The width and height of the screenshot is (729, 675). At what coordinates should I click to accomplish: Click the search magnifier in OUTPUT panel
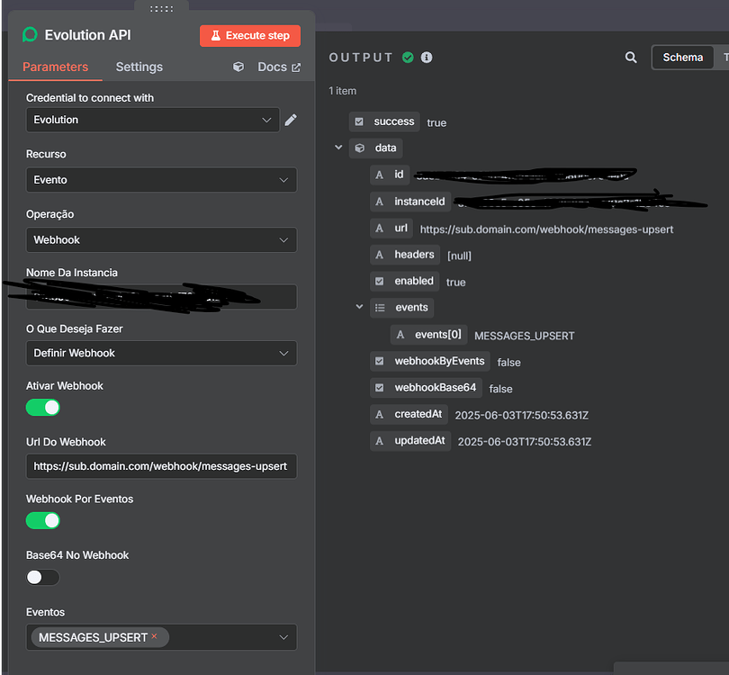(x=631, y=57)
